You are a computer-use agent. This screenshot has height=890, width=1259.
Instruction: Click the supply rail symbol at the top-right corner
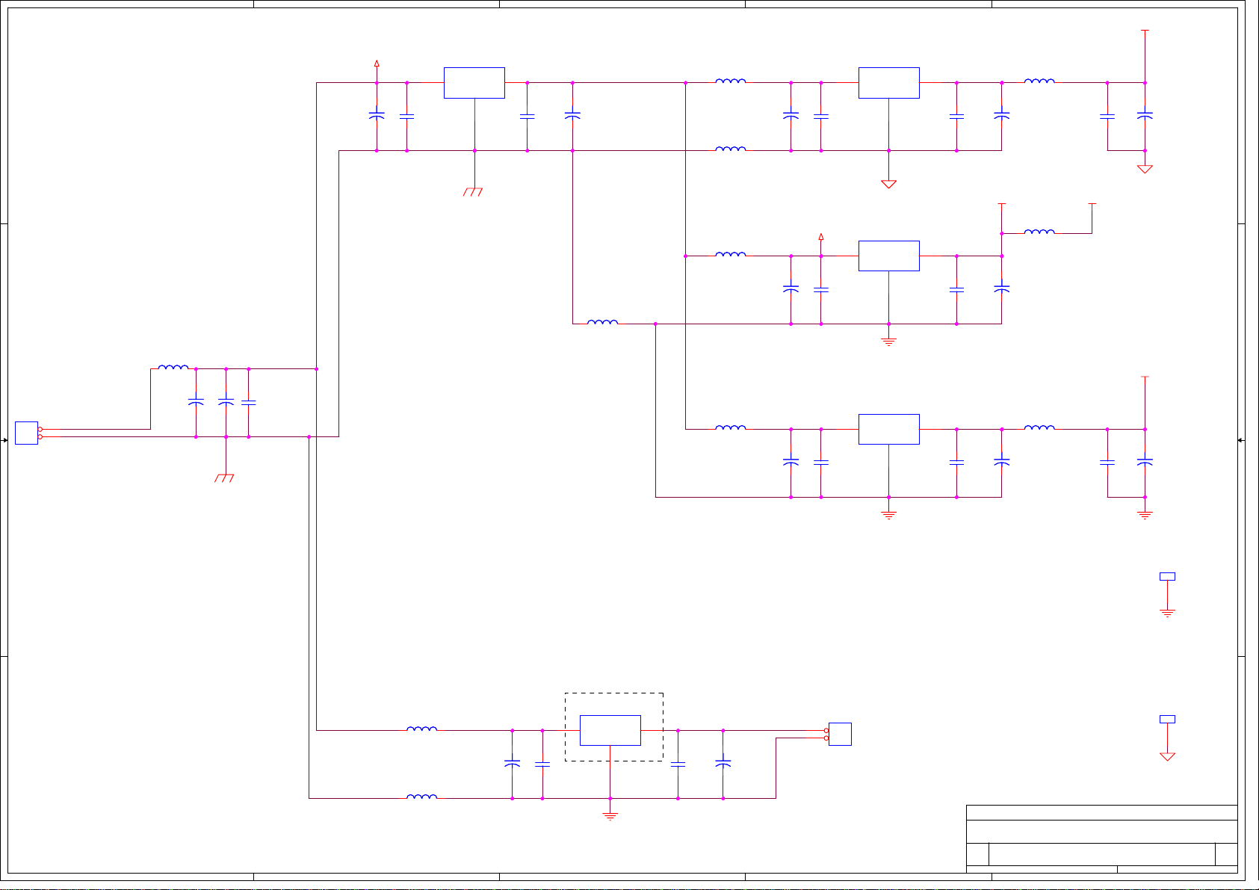point(1145,31)
